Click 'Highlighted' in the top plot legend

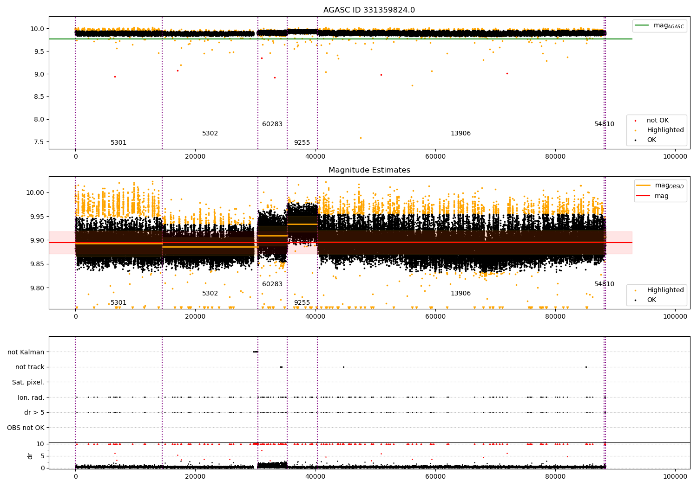pyautogui.click(x=665, y=130)
